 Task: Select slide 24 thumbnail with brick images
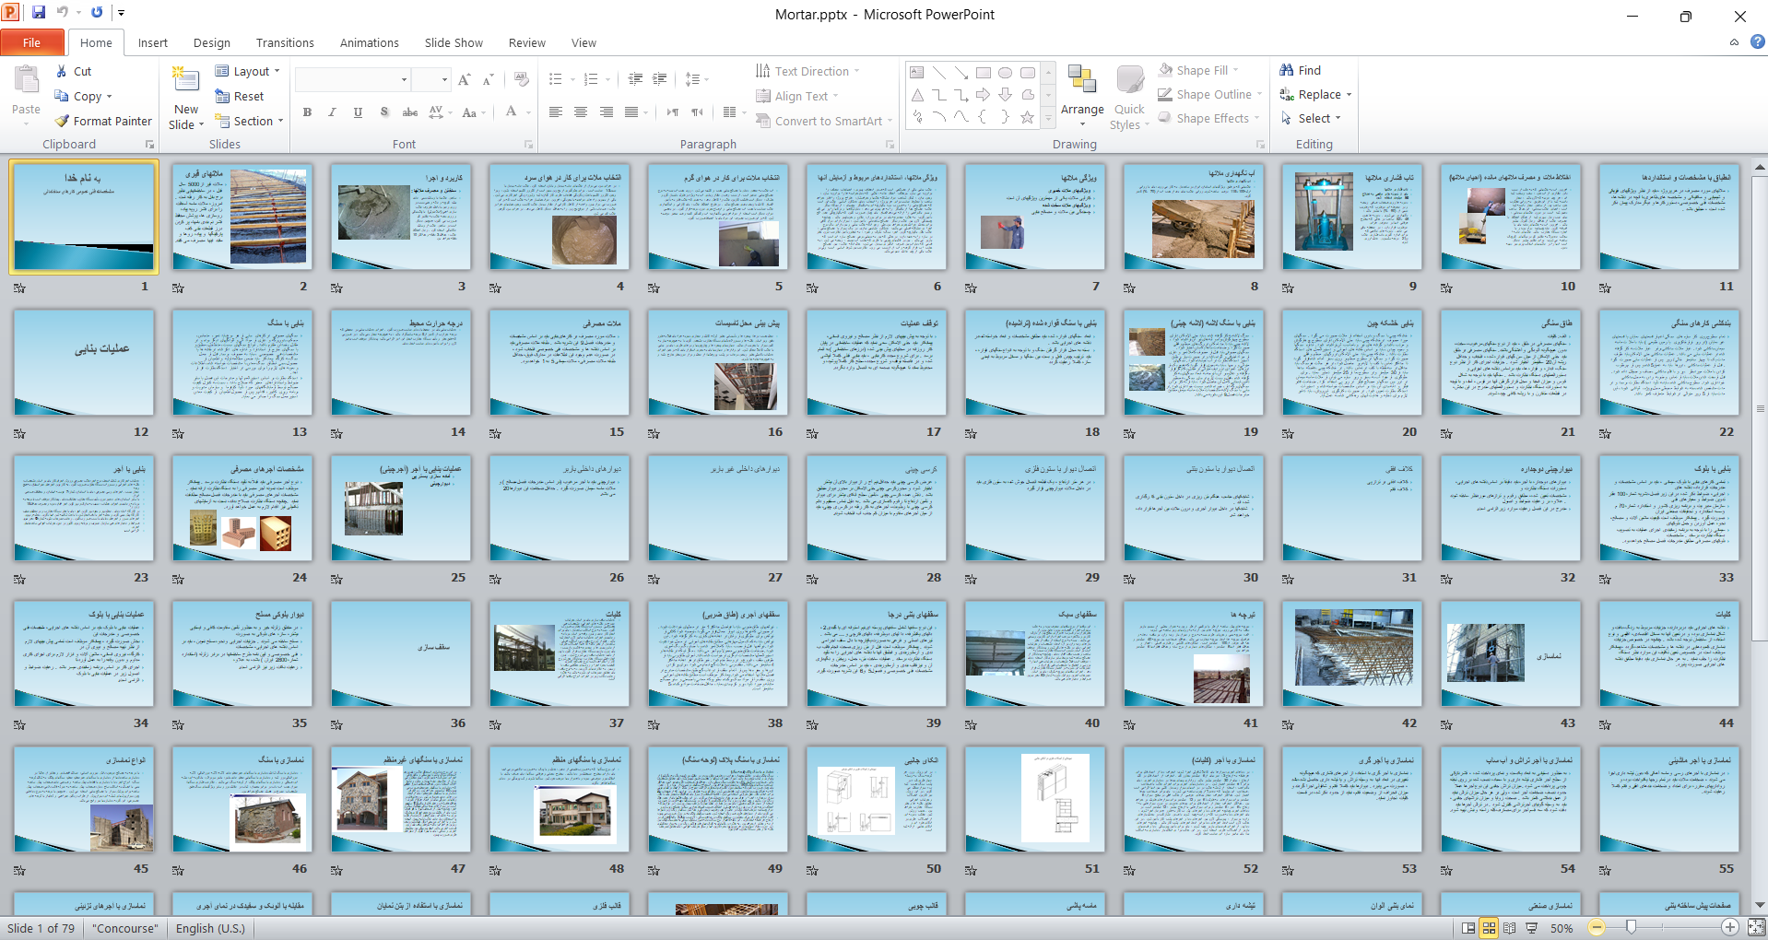(242, 508)
